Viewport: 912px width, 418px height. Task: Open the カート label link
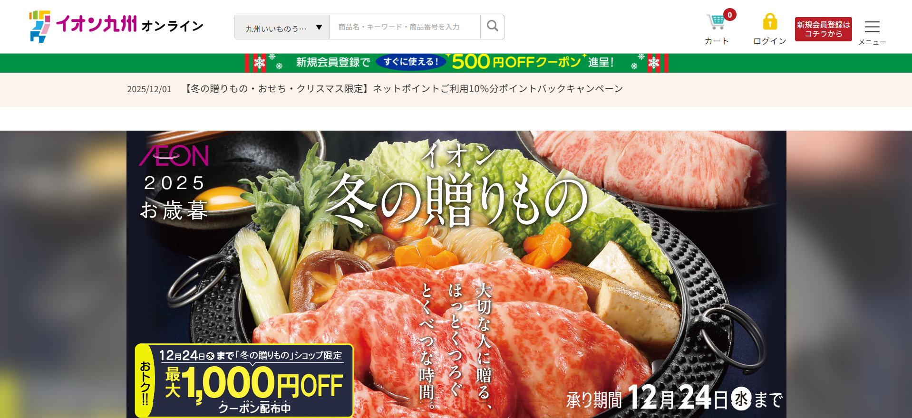[x=717, y=41]
